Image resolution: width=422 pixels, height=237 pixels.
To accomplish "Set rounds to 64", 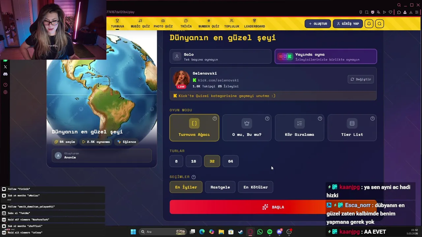I will 230,161.
